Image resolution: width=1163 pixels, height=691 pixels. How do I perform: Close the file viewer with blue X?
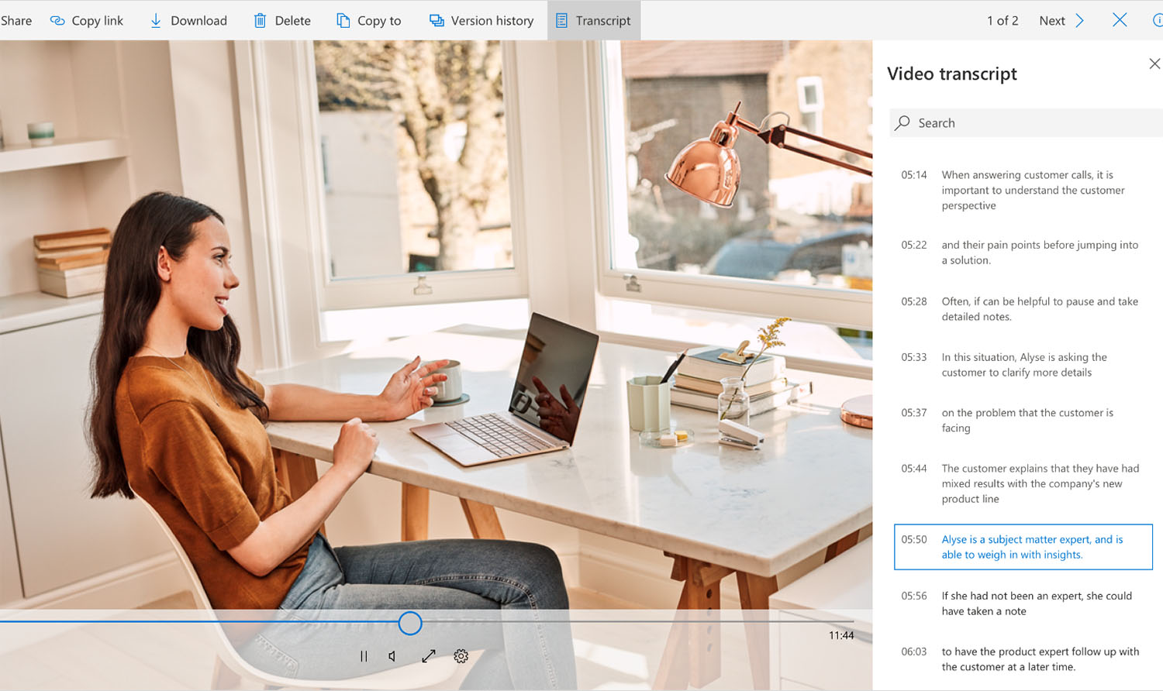pos(1120,20)
